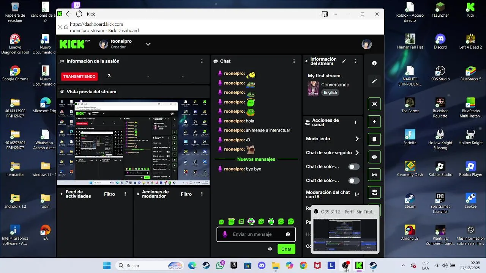The width and height of the screenshot is (486, 273).
Task: Open Google Chrome from the taskbar
Action: click(303, 265)
